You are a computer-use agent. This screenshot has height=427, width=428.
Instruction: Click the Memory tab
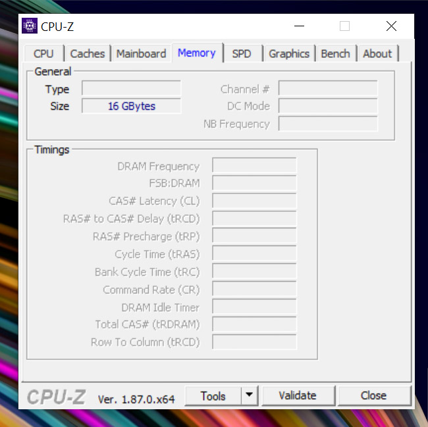click(196, 53)
